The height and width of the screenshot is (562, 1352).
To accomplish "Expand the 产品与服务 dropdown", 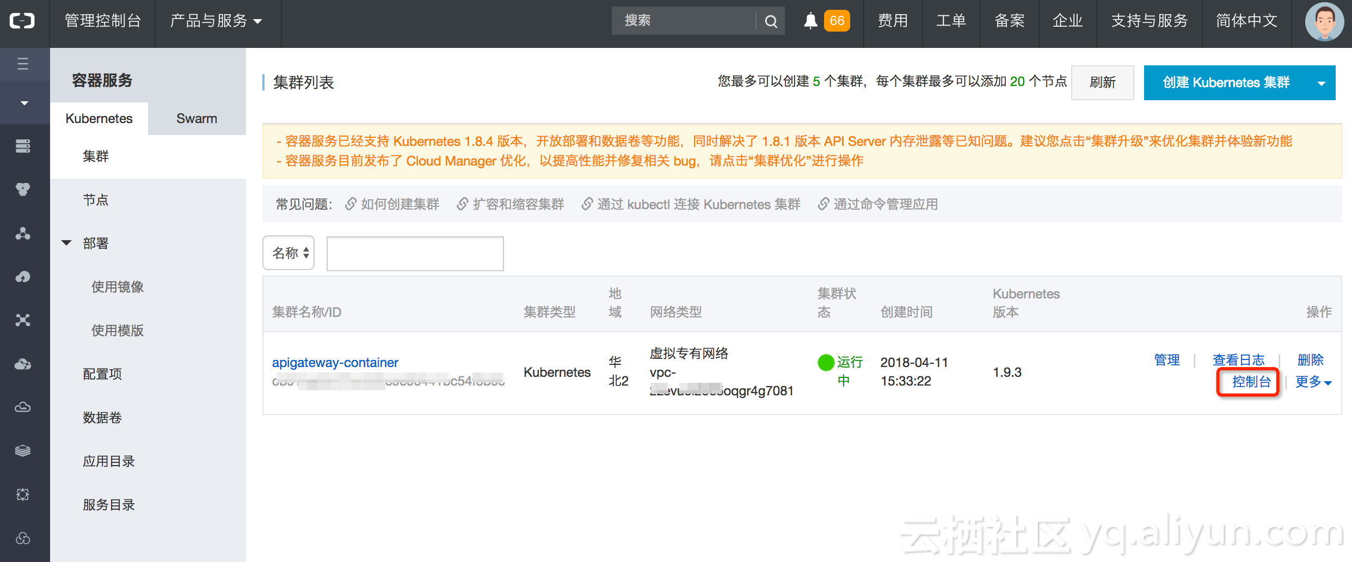I will (216, 21).
